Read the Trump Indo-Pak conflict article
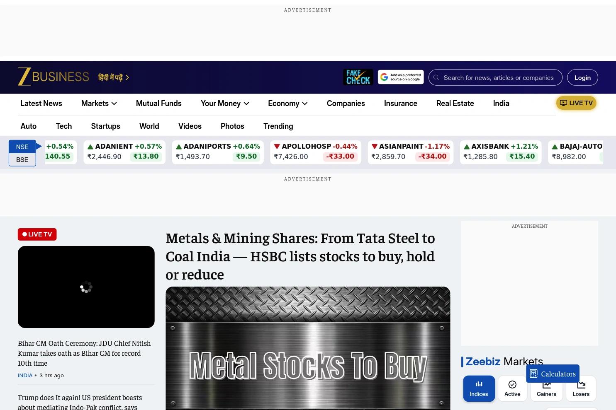 tap(80, 402)
